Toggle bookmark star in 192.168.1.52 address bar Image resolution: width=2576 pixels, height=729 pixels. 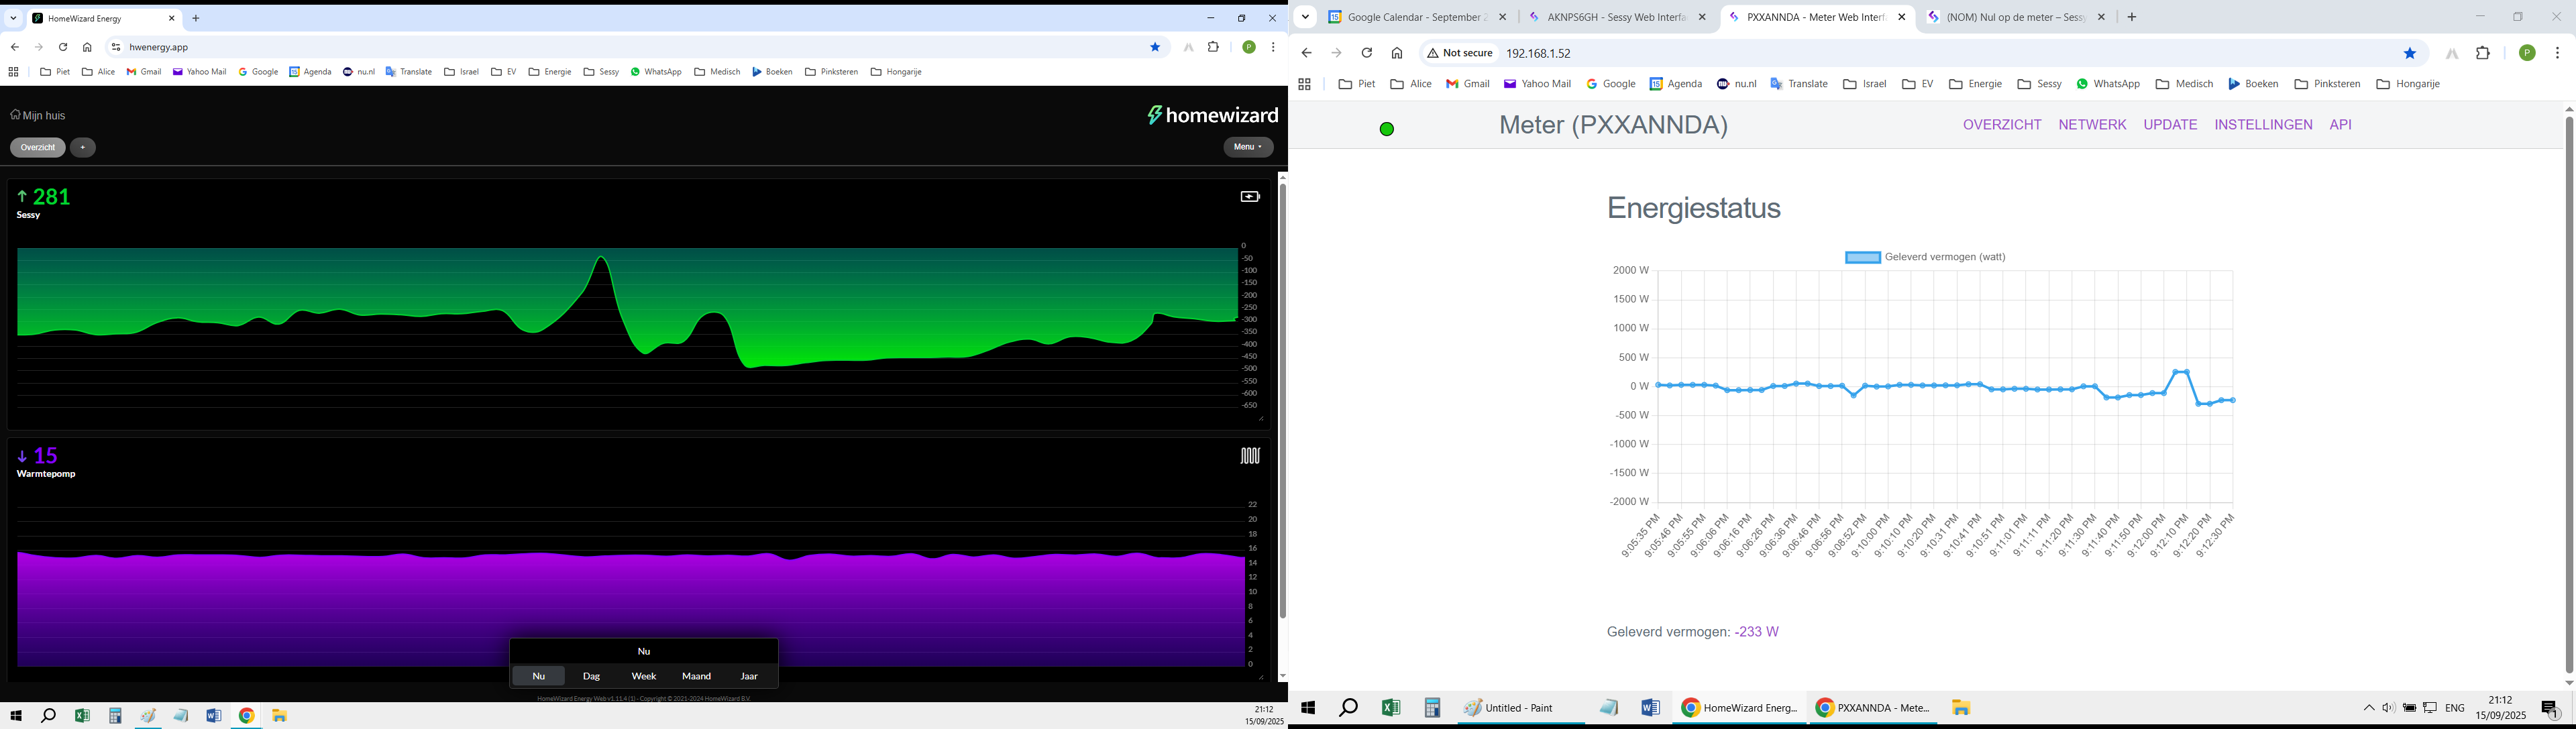[2410, 53]
